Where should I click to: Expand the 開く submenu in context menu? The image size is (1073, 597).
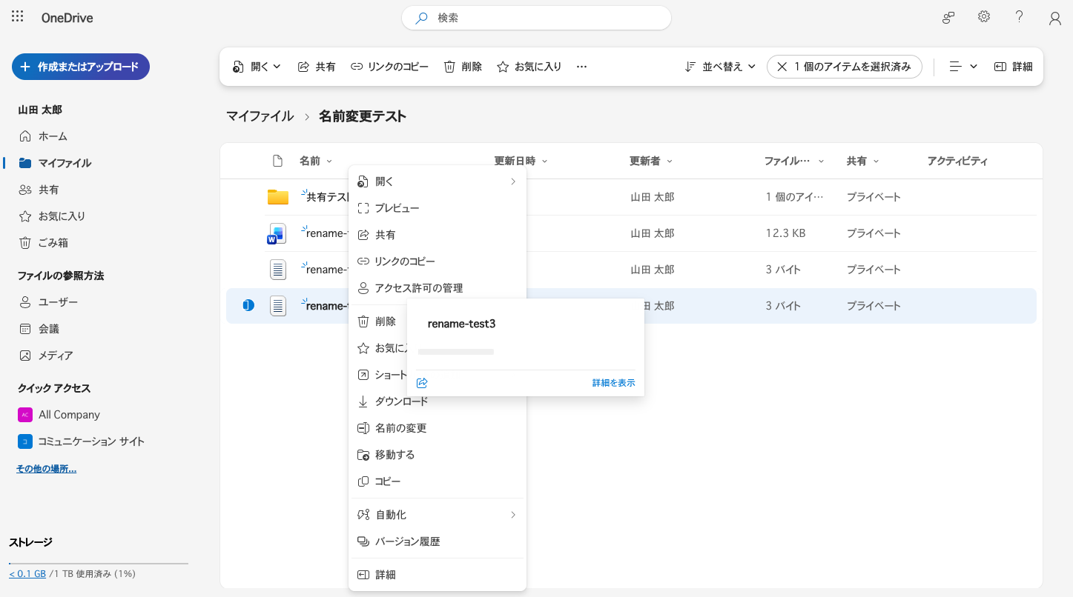(438, 181)
